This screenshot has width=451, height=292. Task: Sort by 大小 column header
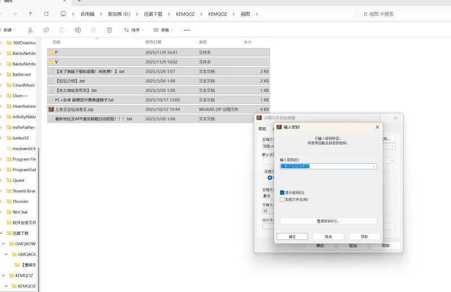click(247, 42)
